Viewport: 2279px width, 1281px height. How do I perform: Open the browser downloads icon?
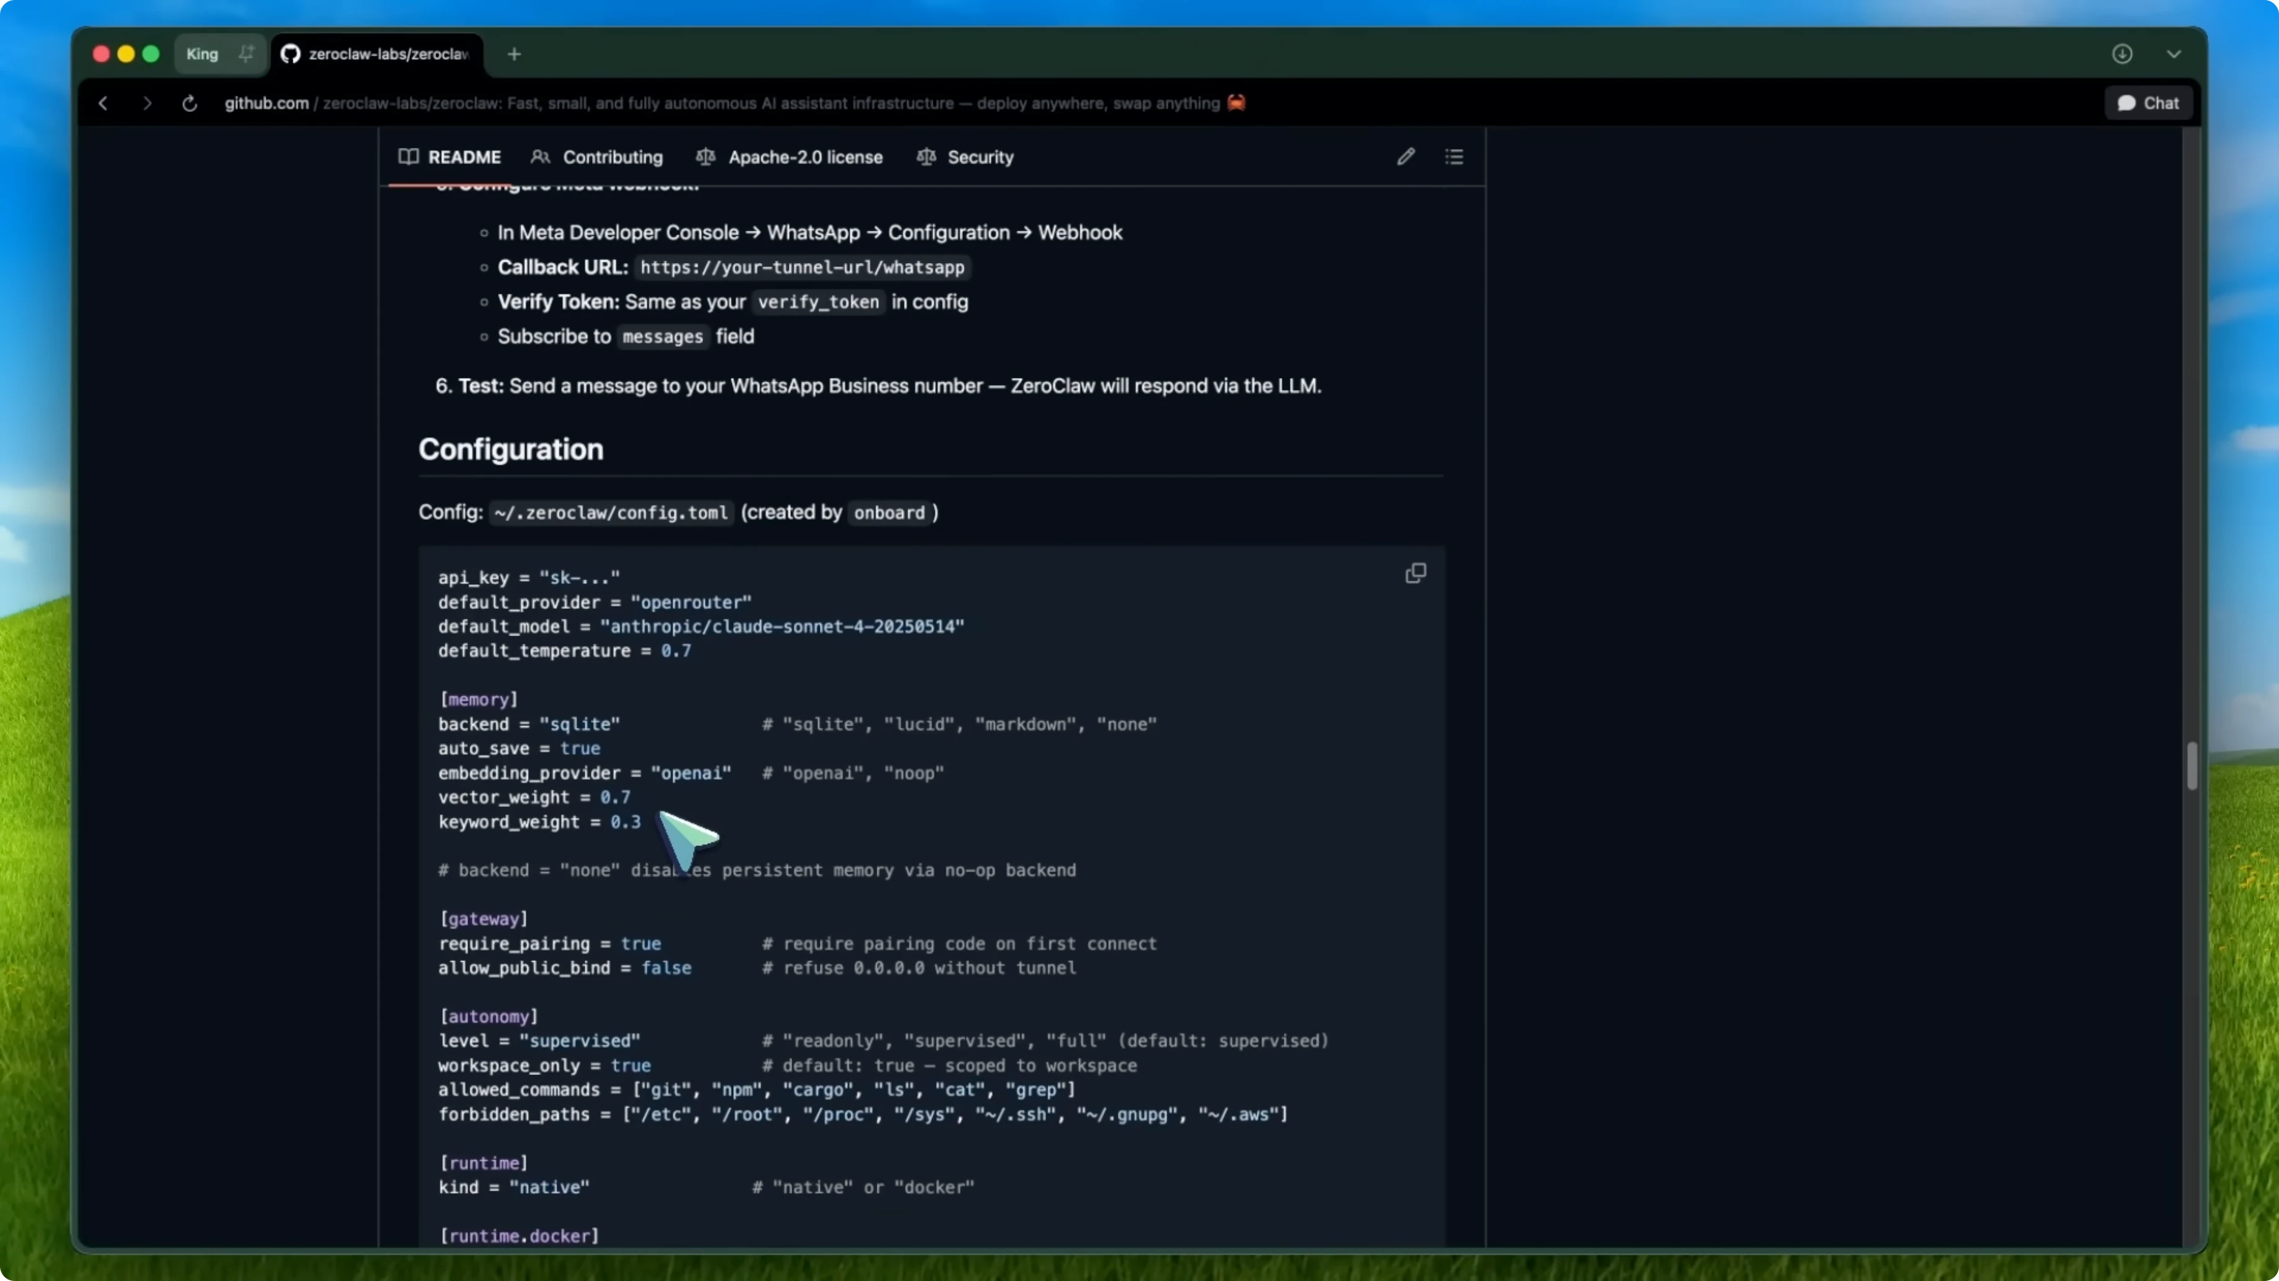[2122, 54]
